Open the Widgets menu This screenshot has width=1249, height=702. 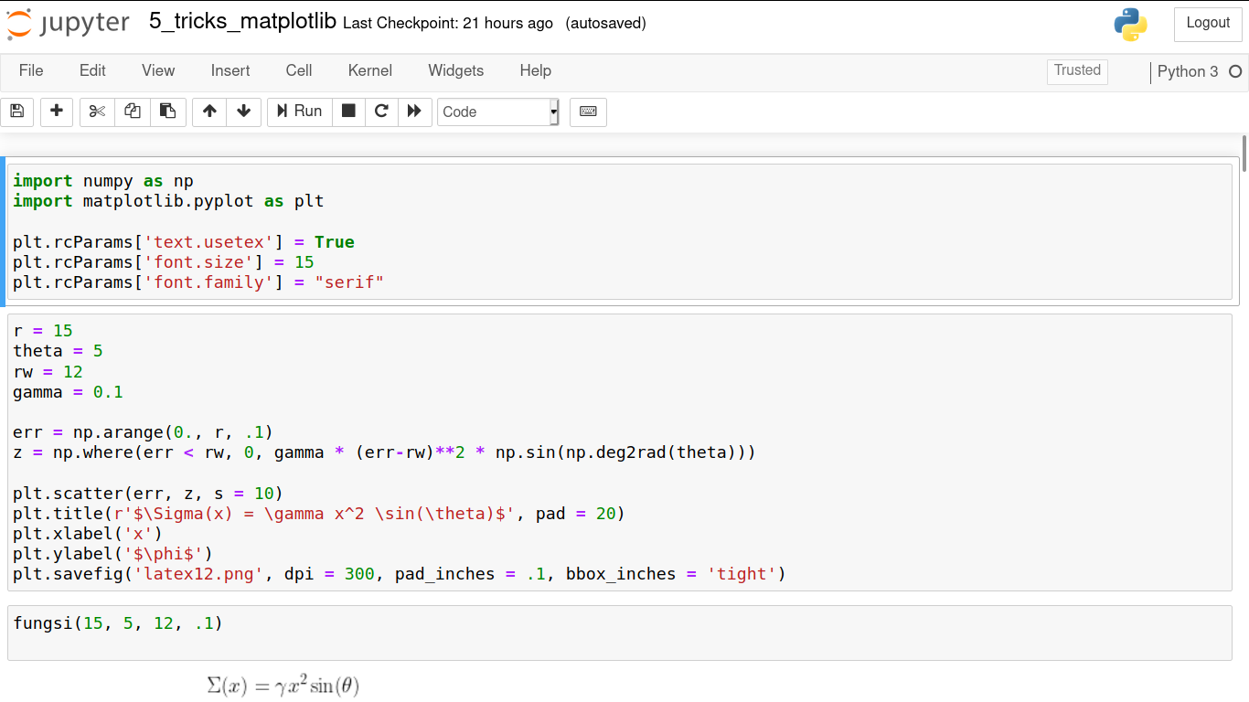455,70
